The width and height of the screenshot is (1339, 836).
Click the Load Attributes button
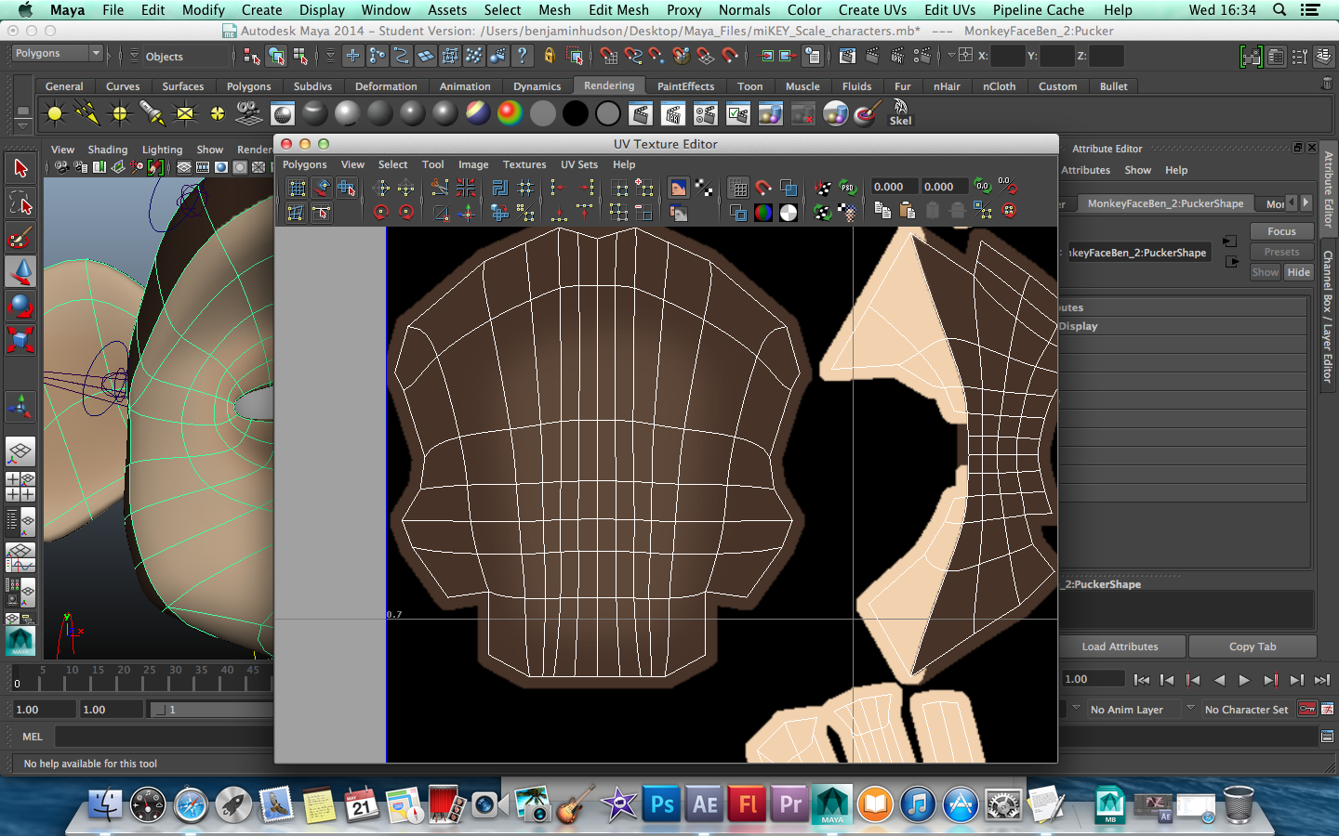[x=1120, y=647]
